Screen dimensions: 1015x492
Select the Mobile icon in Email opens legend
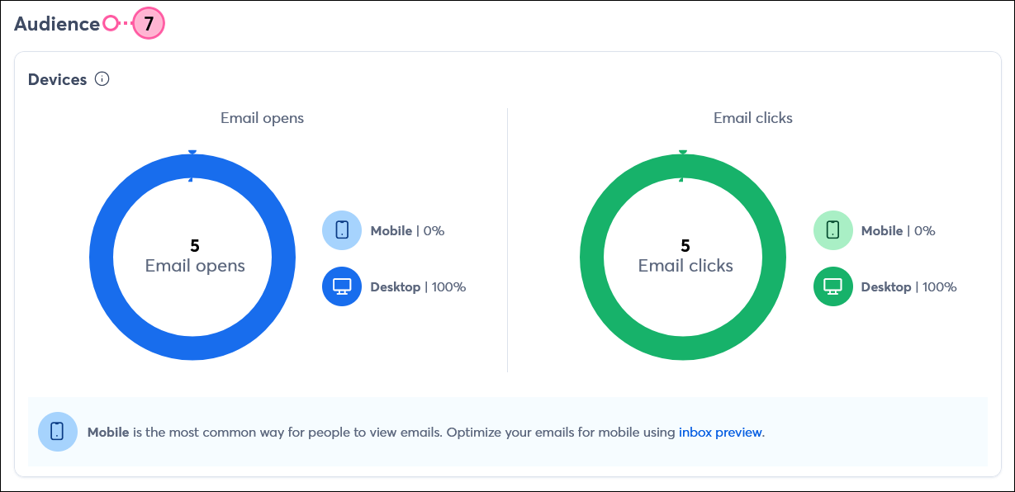pyautogui.click(x=341, y=230)
